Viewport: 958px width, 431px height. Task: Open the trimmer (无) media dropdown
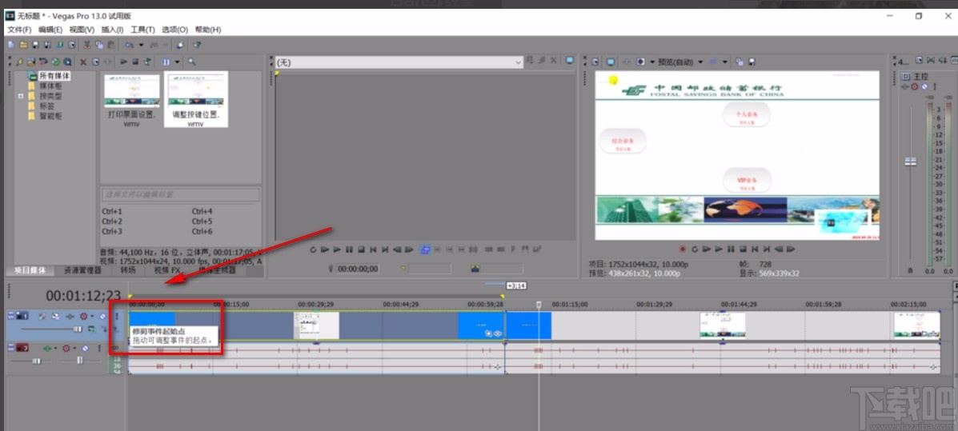(519, 62)
